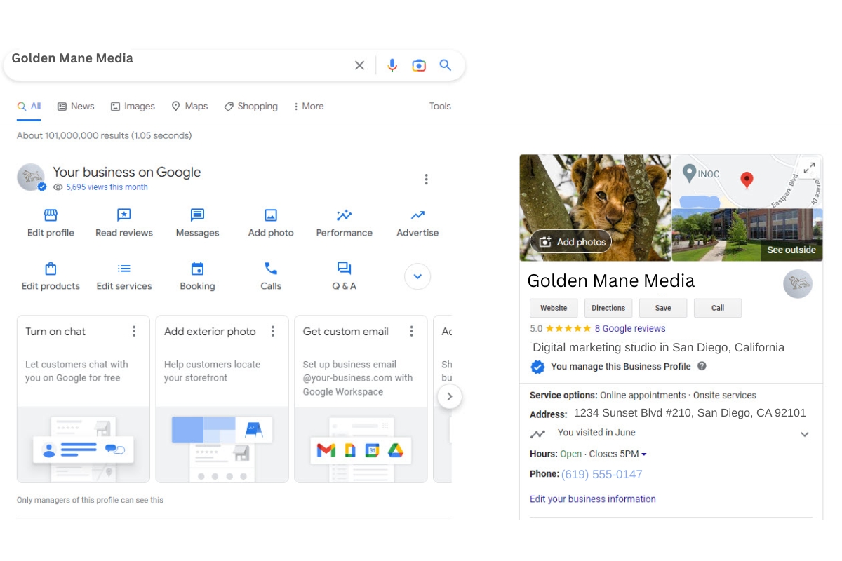Screen dimensions: 842x561
Task: Switch to the Images tab
Action: (133, 106)
